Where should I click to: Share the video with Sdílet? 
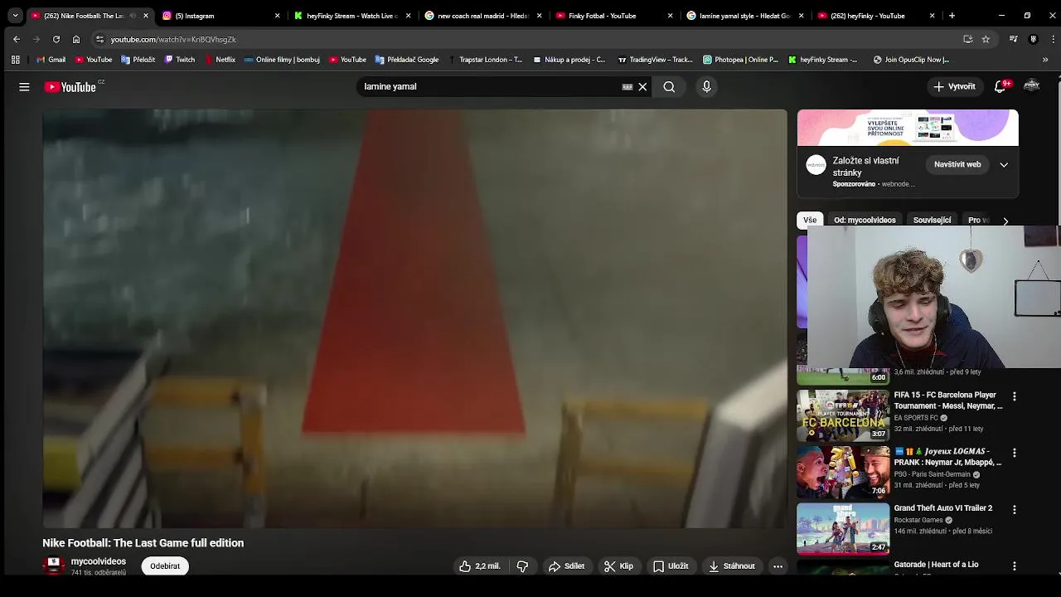pos(567,566)
